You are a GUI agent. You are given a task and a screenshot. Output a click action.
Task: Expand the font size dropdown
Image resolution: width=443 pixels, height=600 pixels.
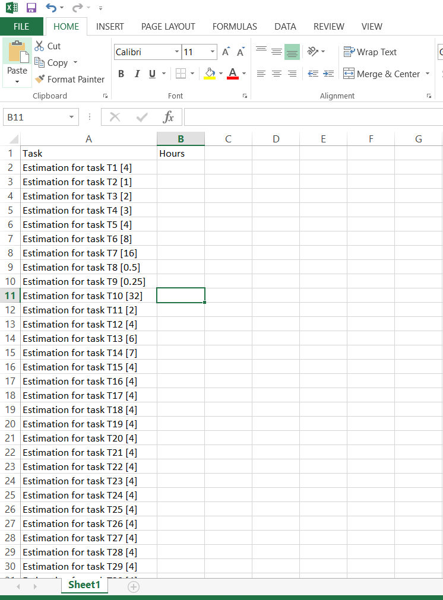point(213,52)
